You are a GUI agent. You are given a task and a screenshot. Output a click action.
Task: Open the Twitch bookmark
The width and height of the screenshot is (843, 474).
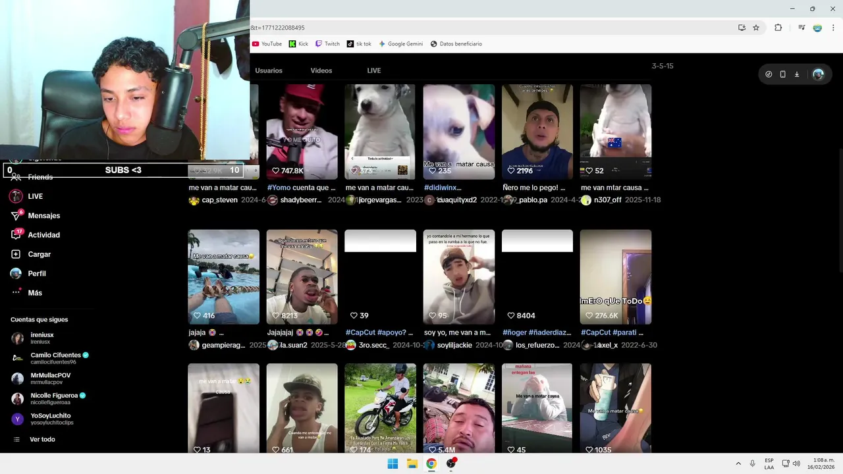327,44
